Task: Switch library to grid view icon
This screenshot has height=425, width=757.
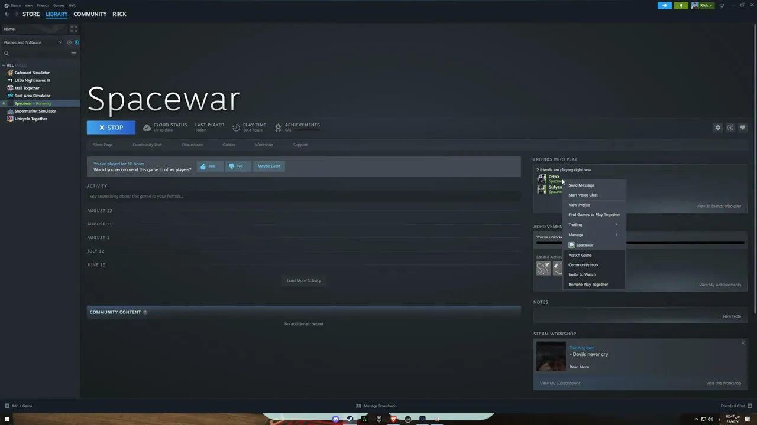Action: point(74,29)
